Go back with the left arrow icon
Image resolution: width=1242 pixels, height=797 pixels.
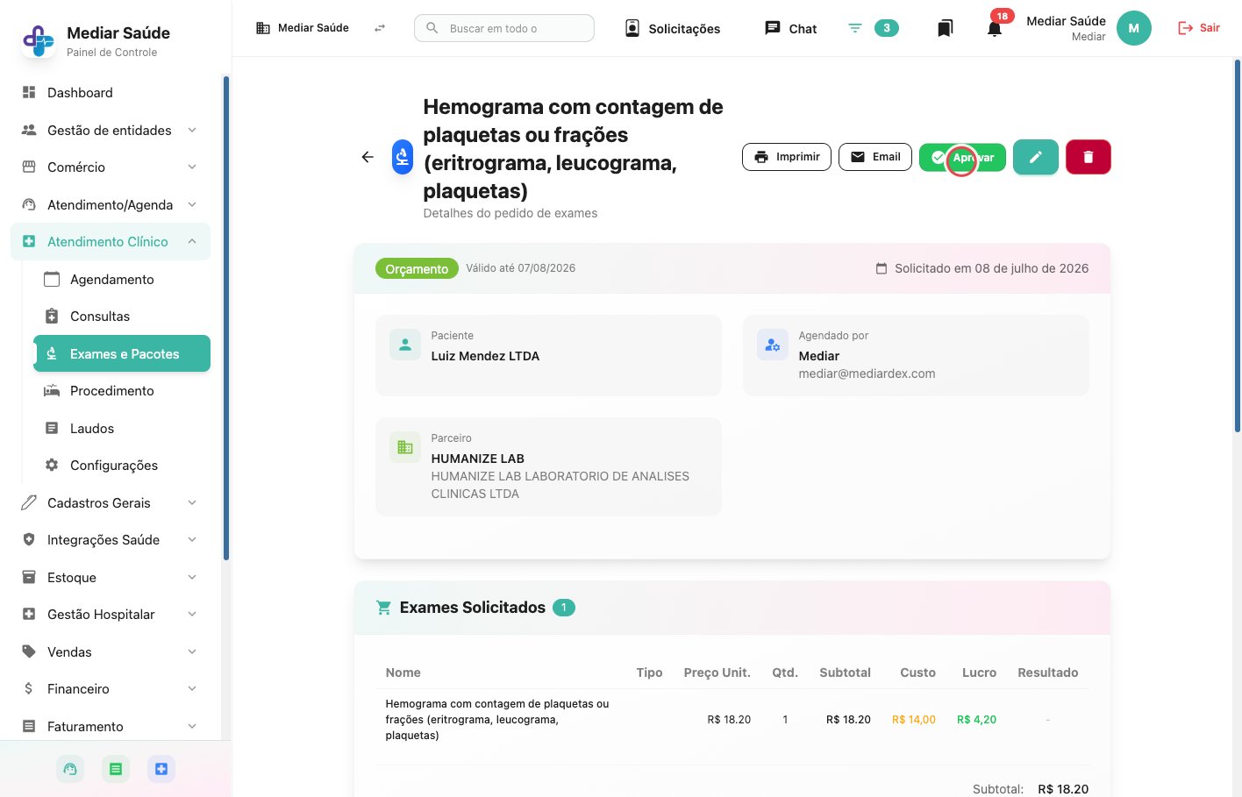[368, 157]
